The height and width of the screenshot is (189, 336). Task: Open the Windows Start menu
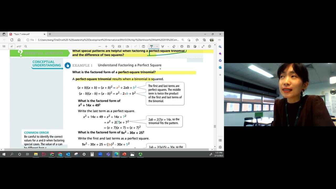[4, 154]
